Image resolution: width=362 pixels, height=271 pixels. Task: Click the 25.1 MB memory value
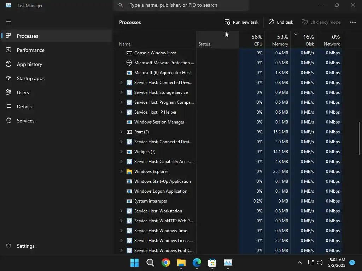click(280, 171)
